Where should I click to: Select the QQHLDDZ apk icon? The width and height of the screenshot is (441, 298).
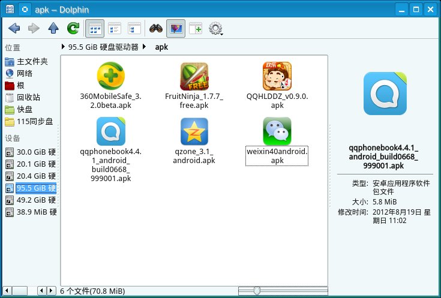[277, 76]
